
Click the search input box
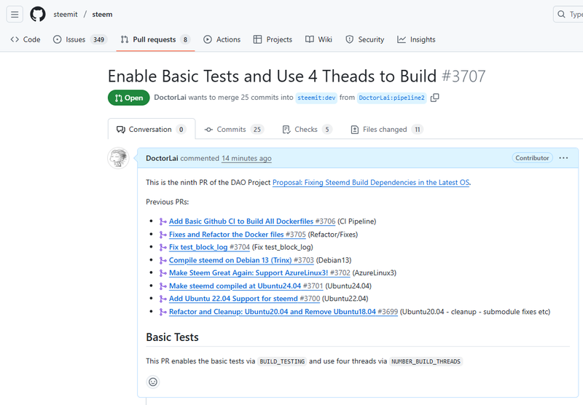[568, 14]
